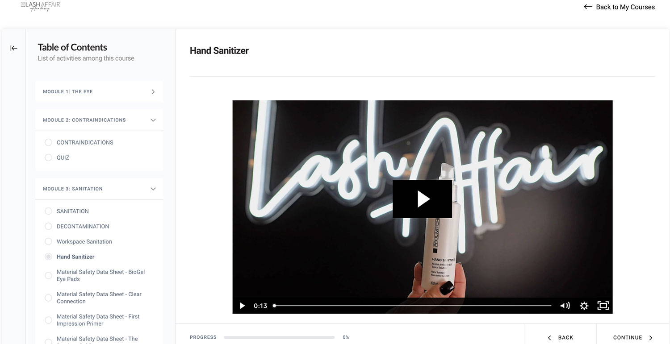Select the Quiz radio circle
Screen dimensions: 670x344
point(48,157)
